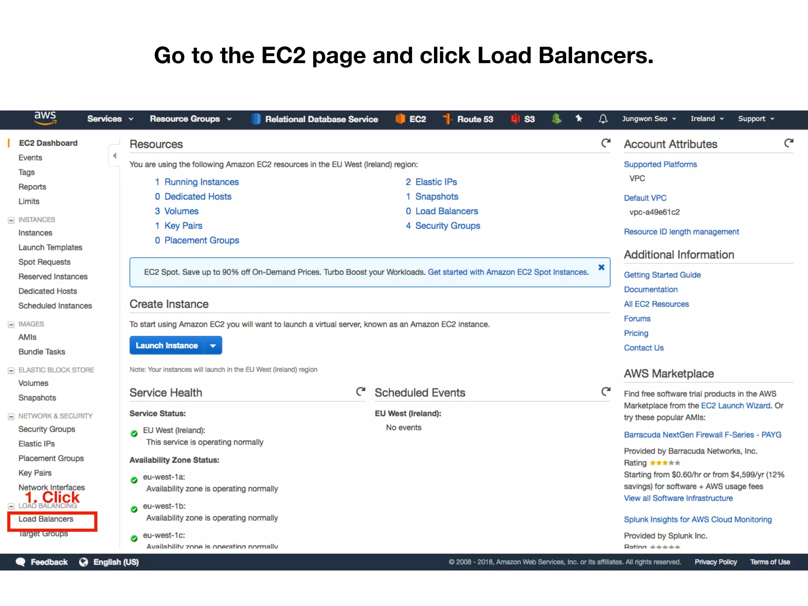Close the EC2 Spot banner
This screenshot has height=606, width=808.
(601, 267)
